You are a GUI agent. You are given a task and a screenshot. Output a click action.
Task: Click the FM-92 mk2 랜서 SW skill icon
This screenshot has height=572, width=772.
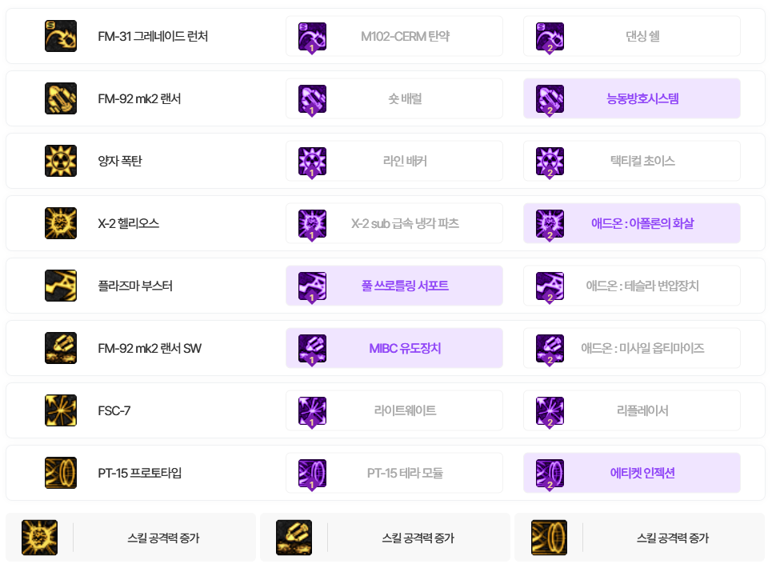coord(61,348)
